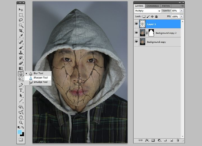Select Background copy 2 layer mask thumbnail
This screenshot has width=202, height=146.
click(x=151, y=33)
